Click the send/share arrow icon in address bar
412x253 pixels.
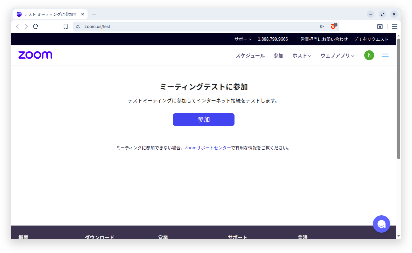(x=322, y=27)
